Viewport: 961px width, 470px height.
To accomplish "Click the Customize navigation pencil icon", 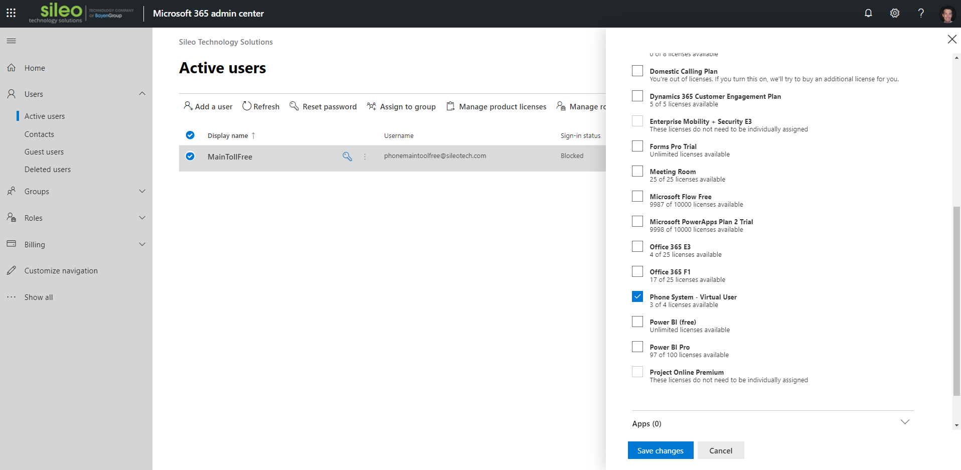I will click(x=12, y=270).
